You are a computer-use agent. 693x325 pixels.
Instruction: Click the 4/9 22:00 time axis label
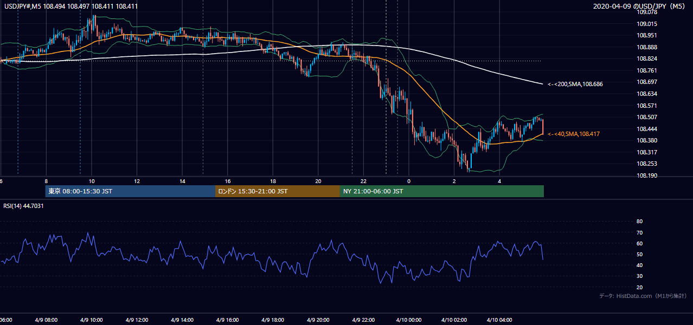click(362, 320)
